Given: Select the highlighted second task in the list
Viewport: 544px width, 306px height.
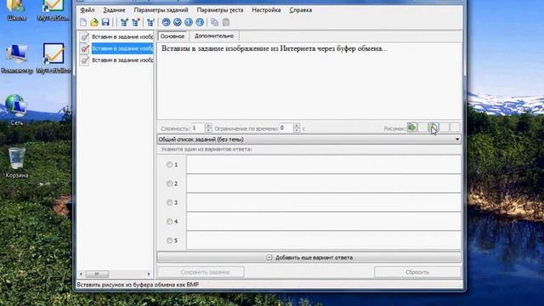Looking at the screenshot, I should click(x=122, y=48).
